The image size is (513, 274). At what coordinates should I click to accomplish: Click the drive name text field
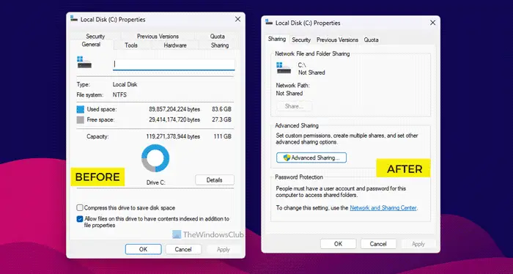174,64
